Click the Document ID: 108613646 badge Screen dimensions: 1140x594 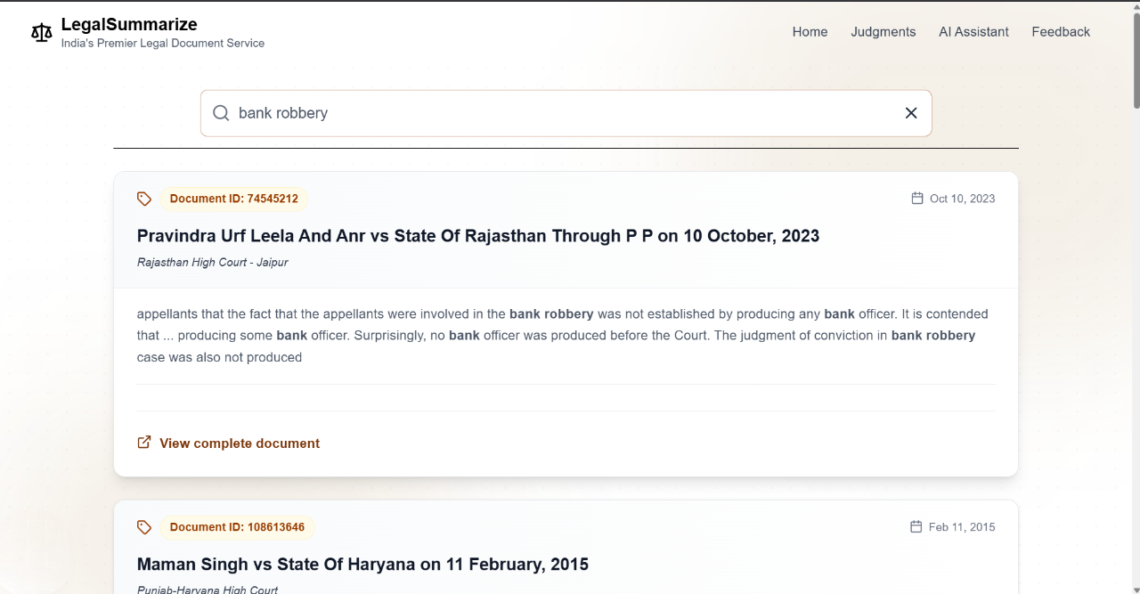click(237, 527)
